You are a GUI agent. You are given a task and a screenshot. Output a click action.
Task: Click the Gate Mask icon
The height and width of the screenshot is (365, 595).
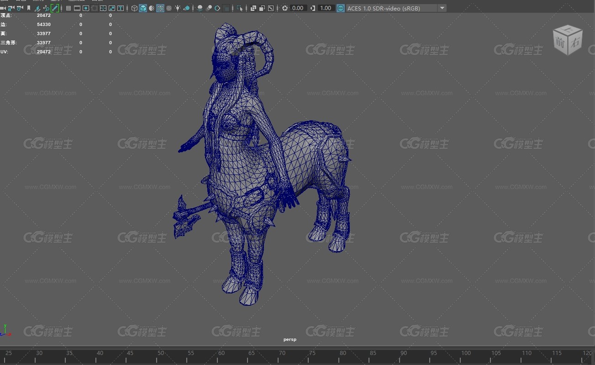tap(94, 8)
